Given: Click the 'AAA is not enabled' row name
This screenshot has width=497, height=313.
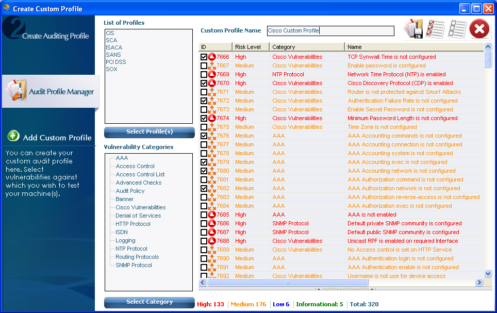Looking at the screenshot, I should 372,215.
